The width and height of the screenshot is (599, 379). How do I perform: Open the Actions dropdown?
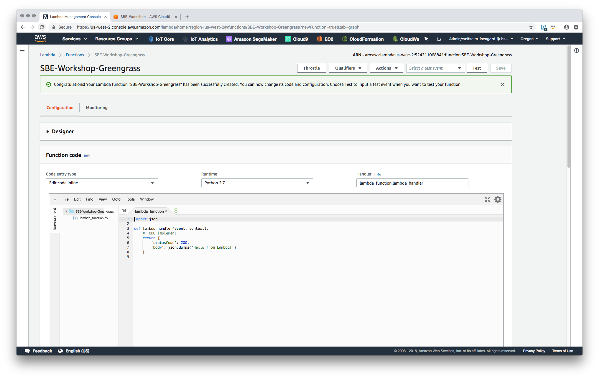386,68
